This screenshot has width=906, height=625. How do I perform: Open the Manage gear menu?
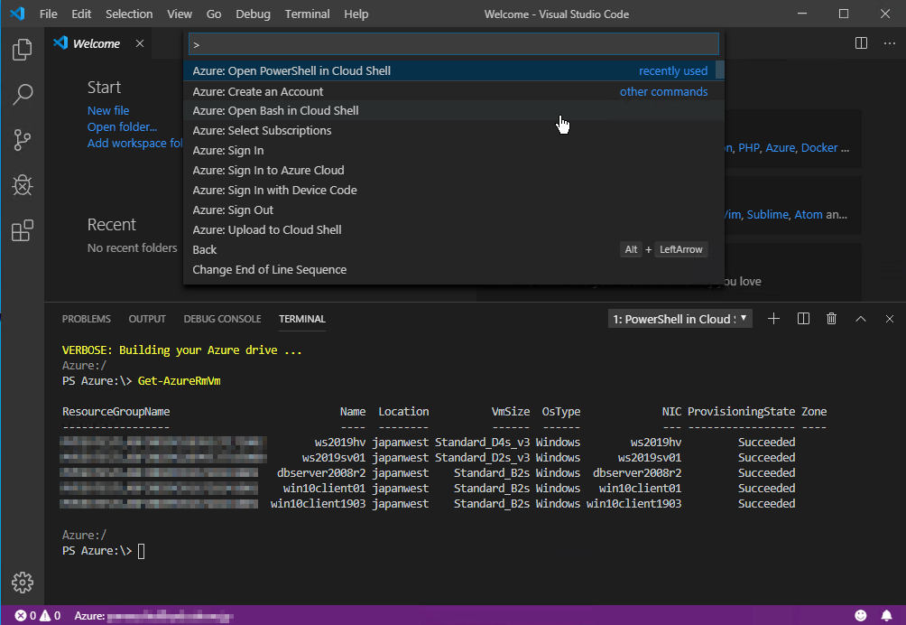(22, 583)
